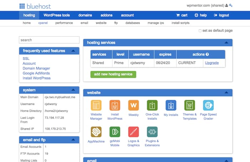250x162 pixels.
Task: Open the Website Manager icon
Action: 96,105
